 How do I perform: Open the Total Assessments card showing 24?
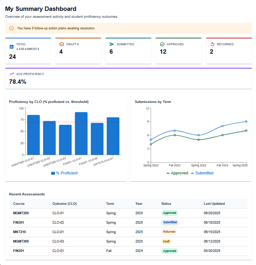click(28, 51)
